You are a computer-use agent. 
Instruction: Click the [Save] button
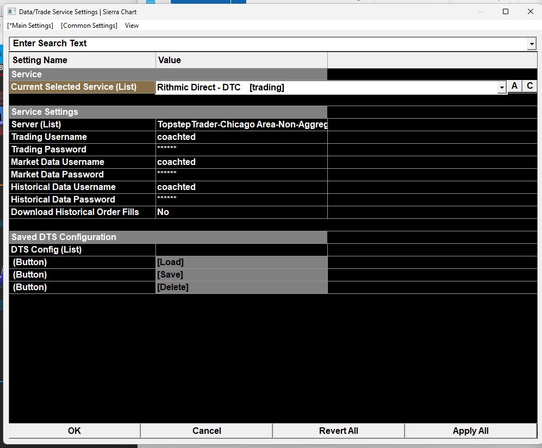241,274
